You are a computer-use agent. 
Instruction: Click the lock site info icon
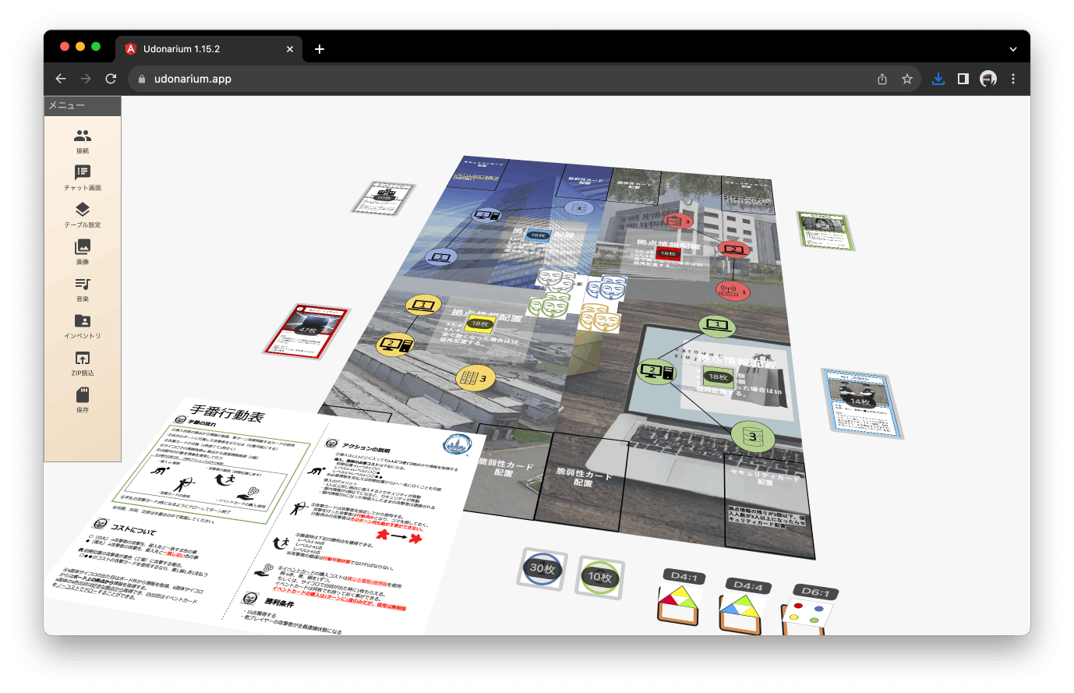tap(142, 79)
